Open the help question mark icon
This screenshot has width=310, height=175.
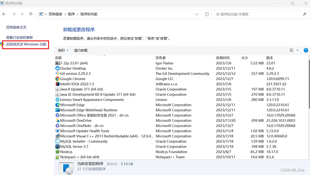coord(306,50)
